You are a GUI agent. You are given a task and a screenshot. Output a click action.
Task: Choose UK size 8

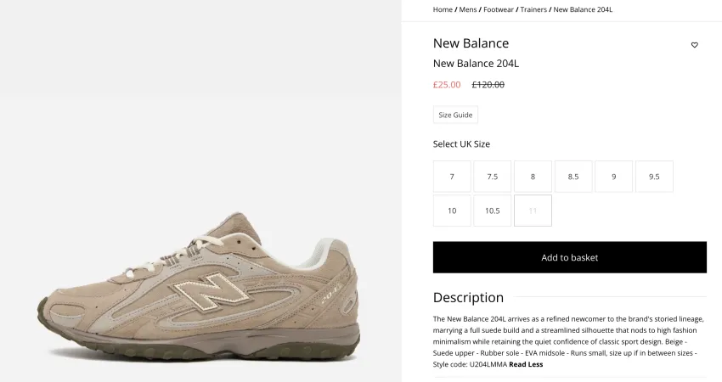[x=533, y=177]
